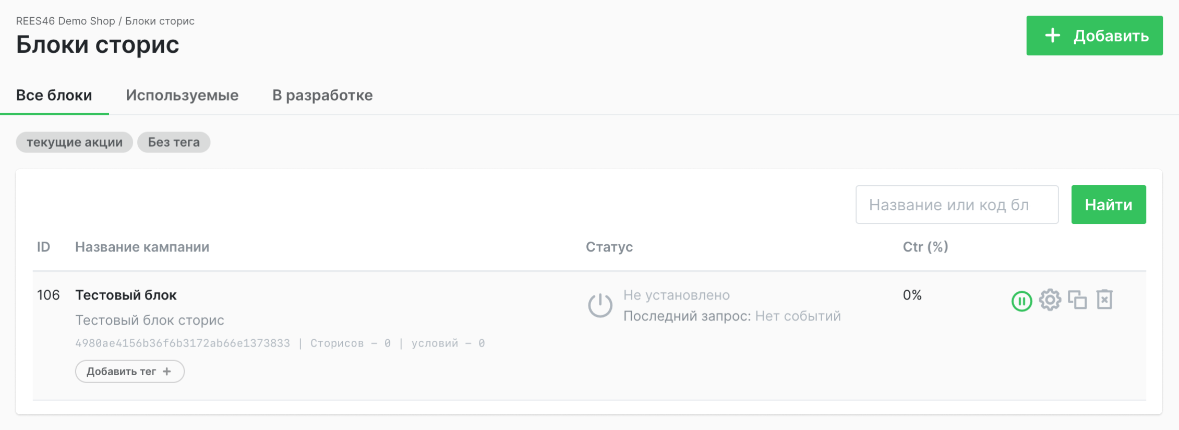Click the search field Название или код бл

click(957, 204)
